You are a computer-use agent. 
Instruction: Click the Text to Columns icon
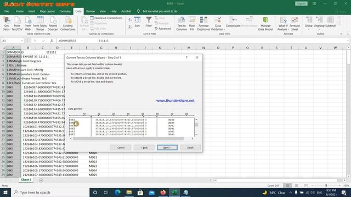click(x=182, y=23)
